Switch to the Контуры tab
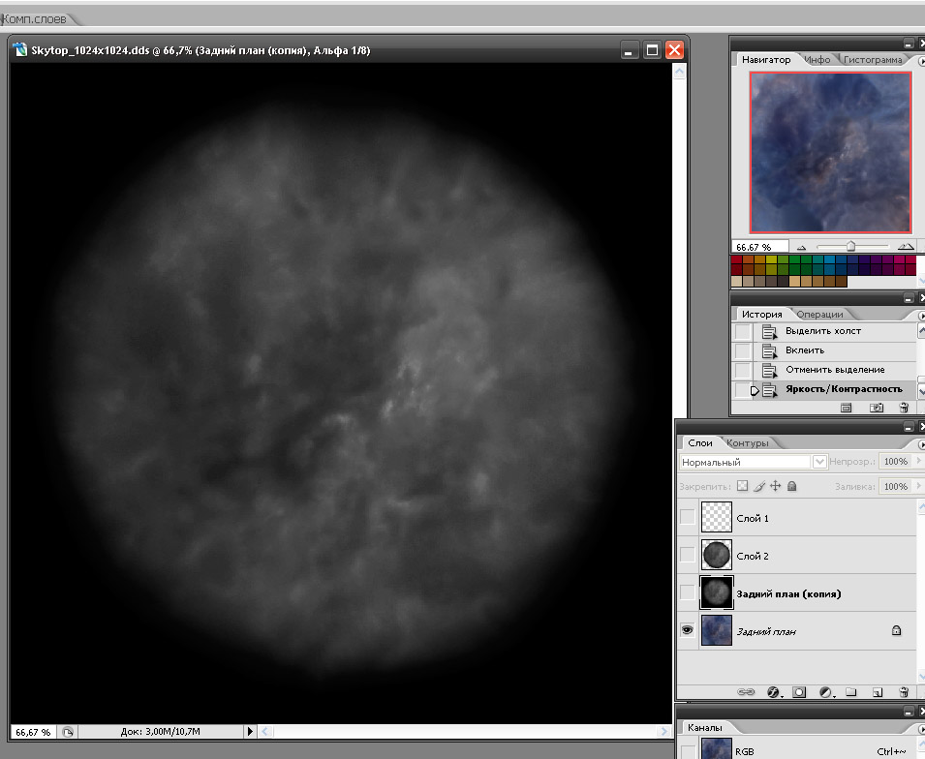The width and height of the screenshot is (925, 759). 747,443
